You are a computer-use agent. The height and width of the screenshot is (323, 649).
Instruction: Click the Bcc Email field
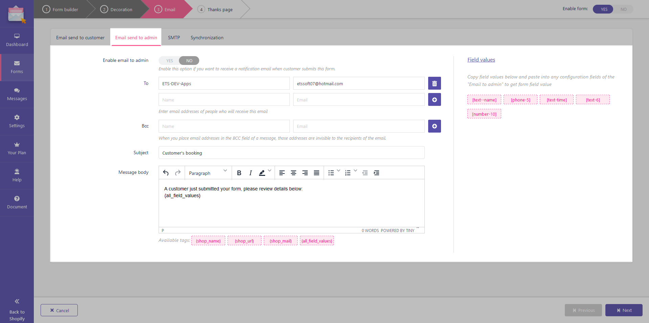pos(359,126)
